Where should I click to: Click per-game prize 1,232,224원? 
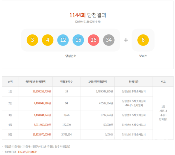107,115
